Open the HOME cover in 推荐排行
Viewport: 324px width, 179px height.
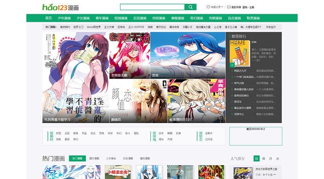(240, 54)
